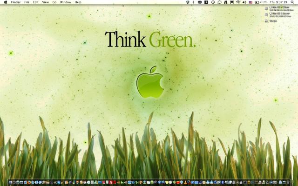Image resolution: width=298 pixels, height=186 pixels.
Task: Launch the red Flash icon in Dock
Action: coord(111,183)
